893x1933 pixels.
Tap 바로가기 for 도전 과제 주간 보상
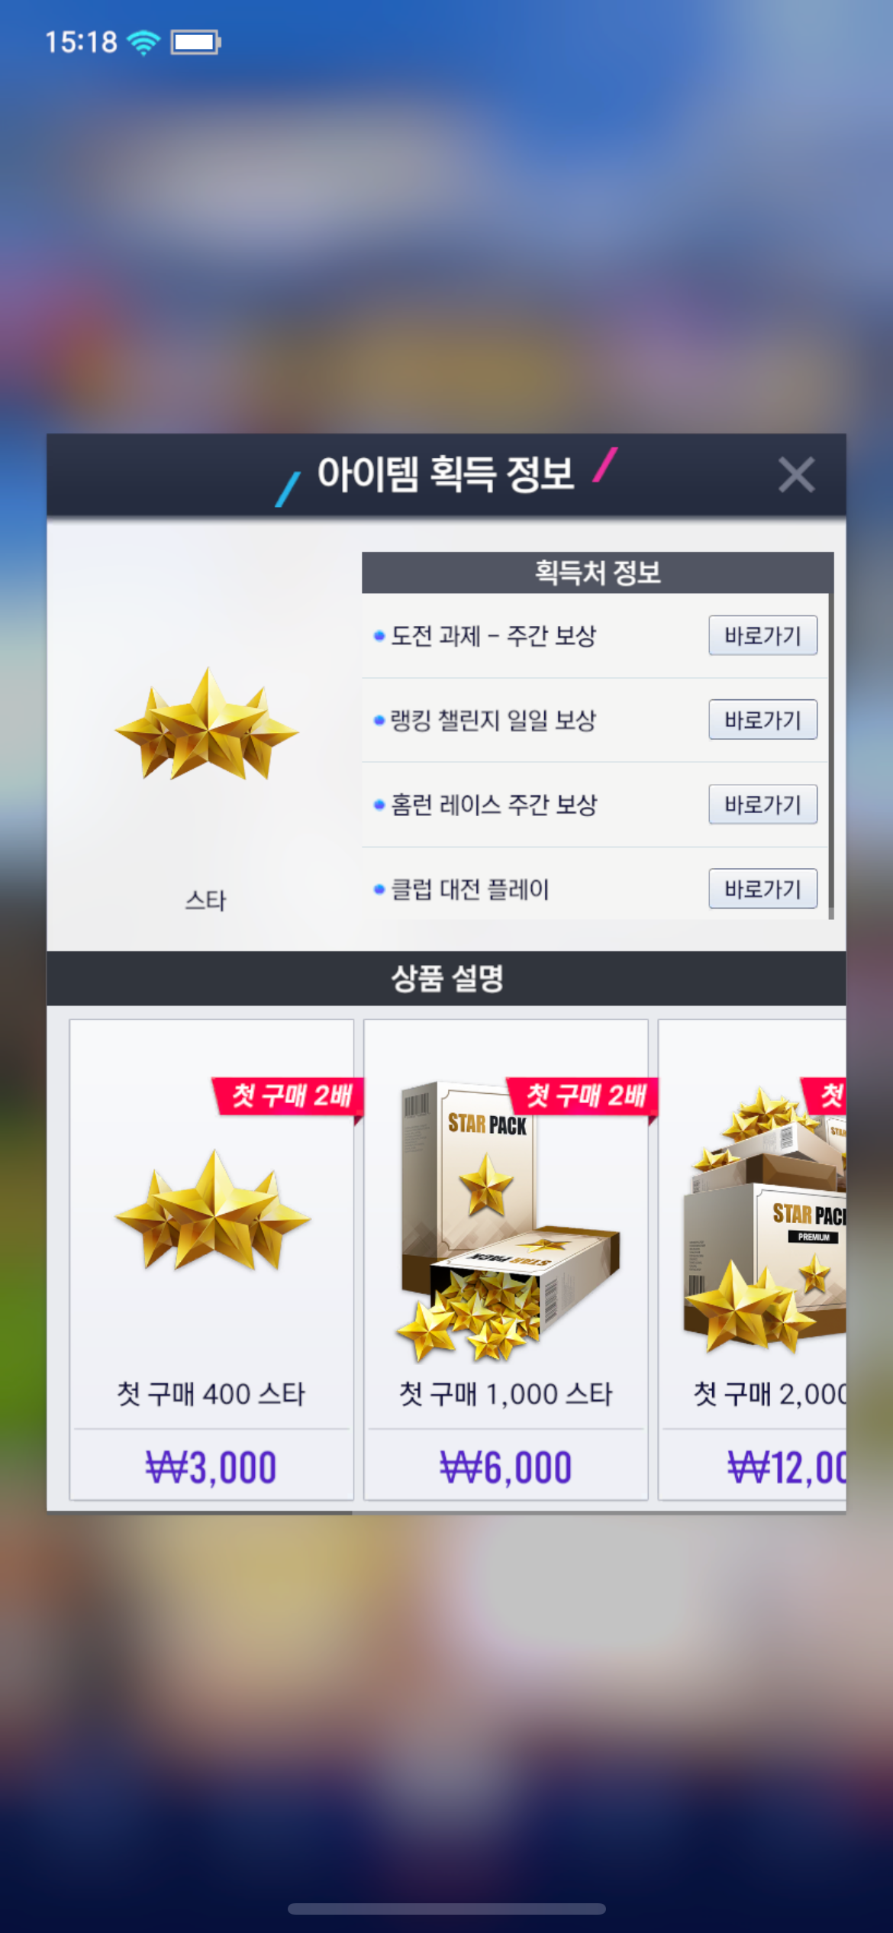[762, 635]
